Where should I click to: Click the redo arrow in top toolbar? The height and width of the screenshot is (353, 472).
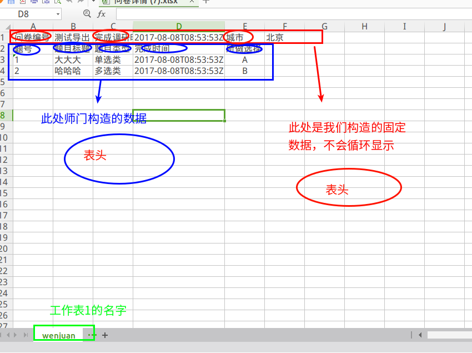coord(81,1)
